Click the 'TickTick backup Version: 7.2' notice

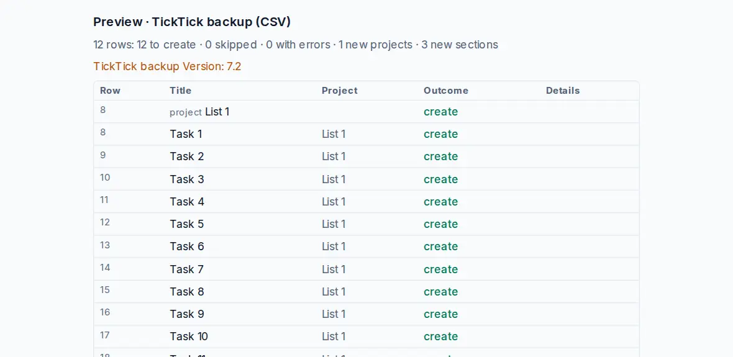click(x=167, y=66)
